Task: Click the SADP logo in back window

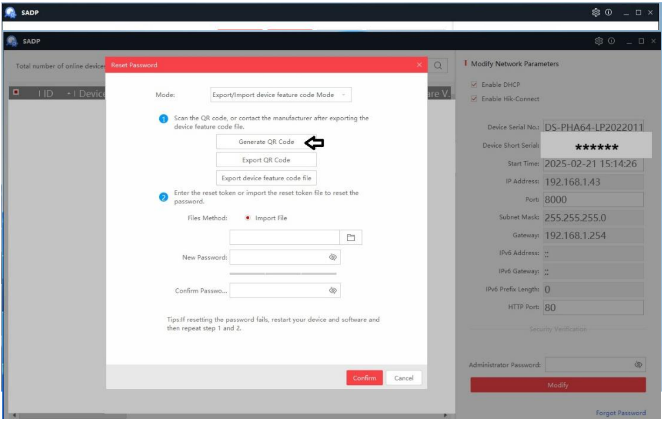Action: pos(10,13)
